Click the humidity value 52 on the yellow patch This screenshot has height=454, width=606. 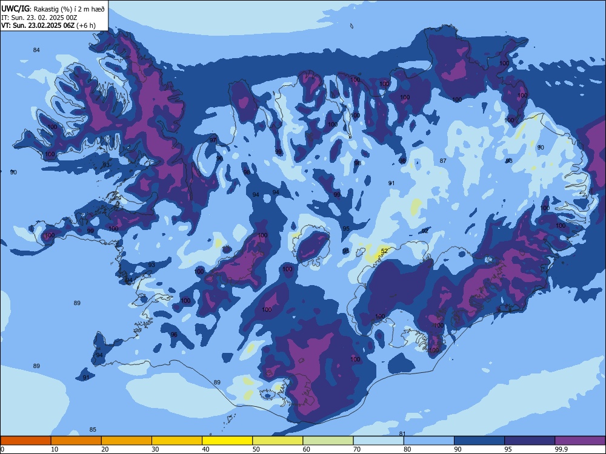[x=384, y=251]
